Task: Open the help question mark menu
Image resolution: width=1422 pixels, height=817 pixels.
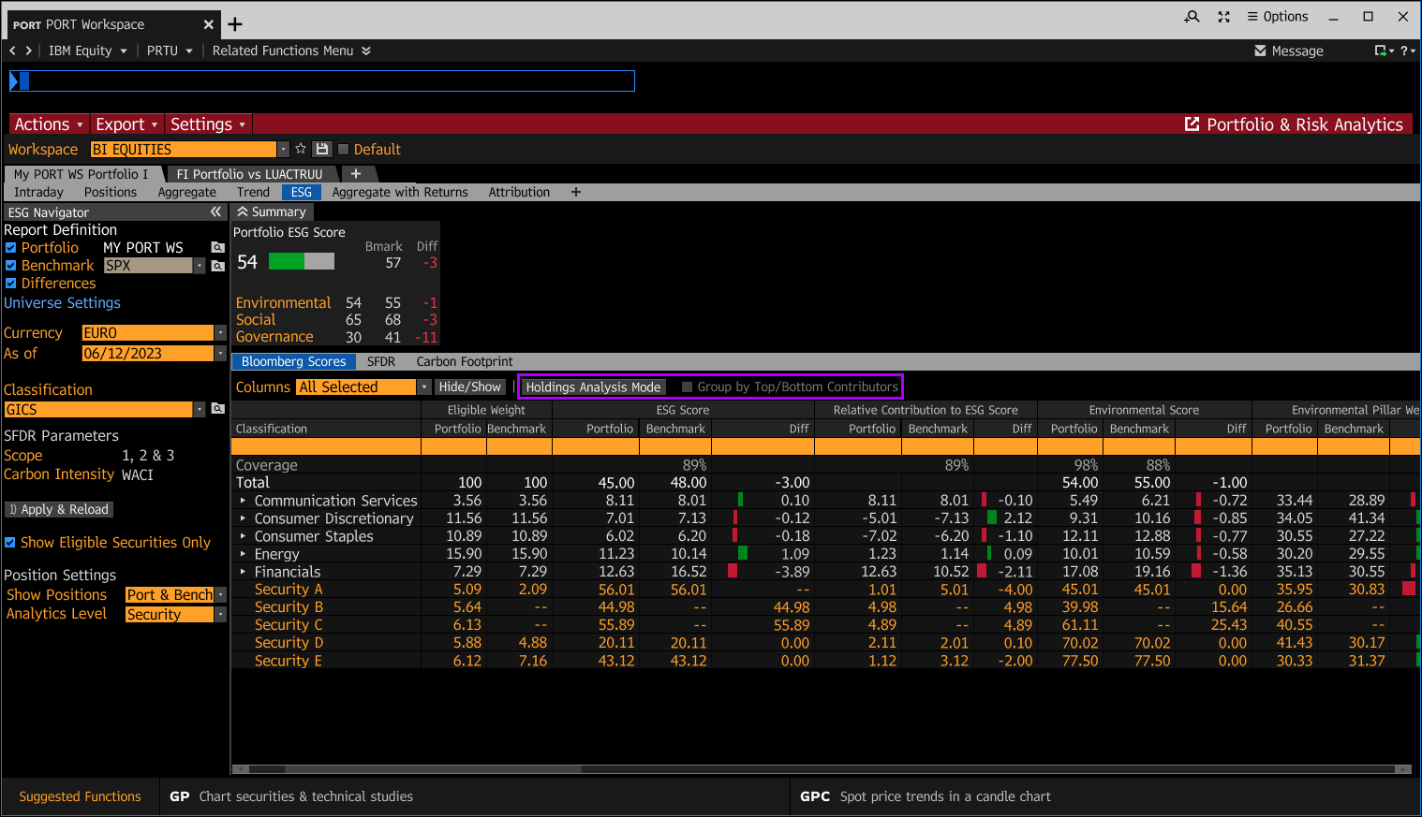Action: tap(1407, 51)
